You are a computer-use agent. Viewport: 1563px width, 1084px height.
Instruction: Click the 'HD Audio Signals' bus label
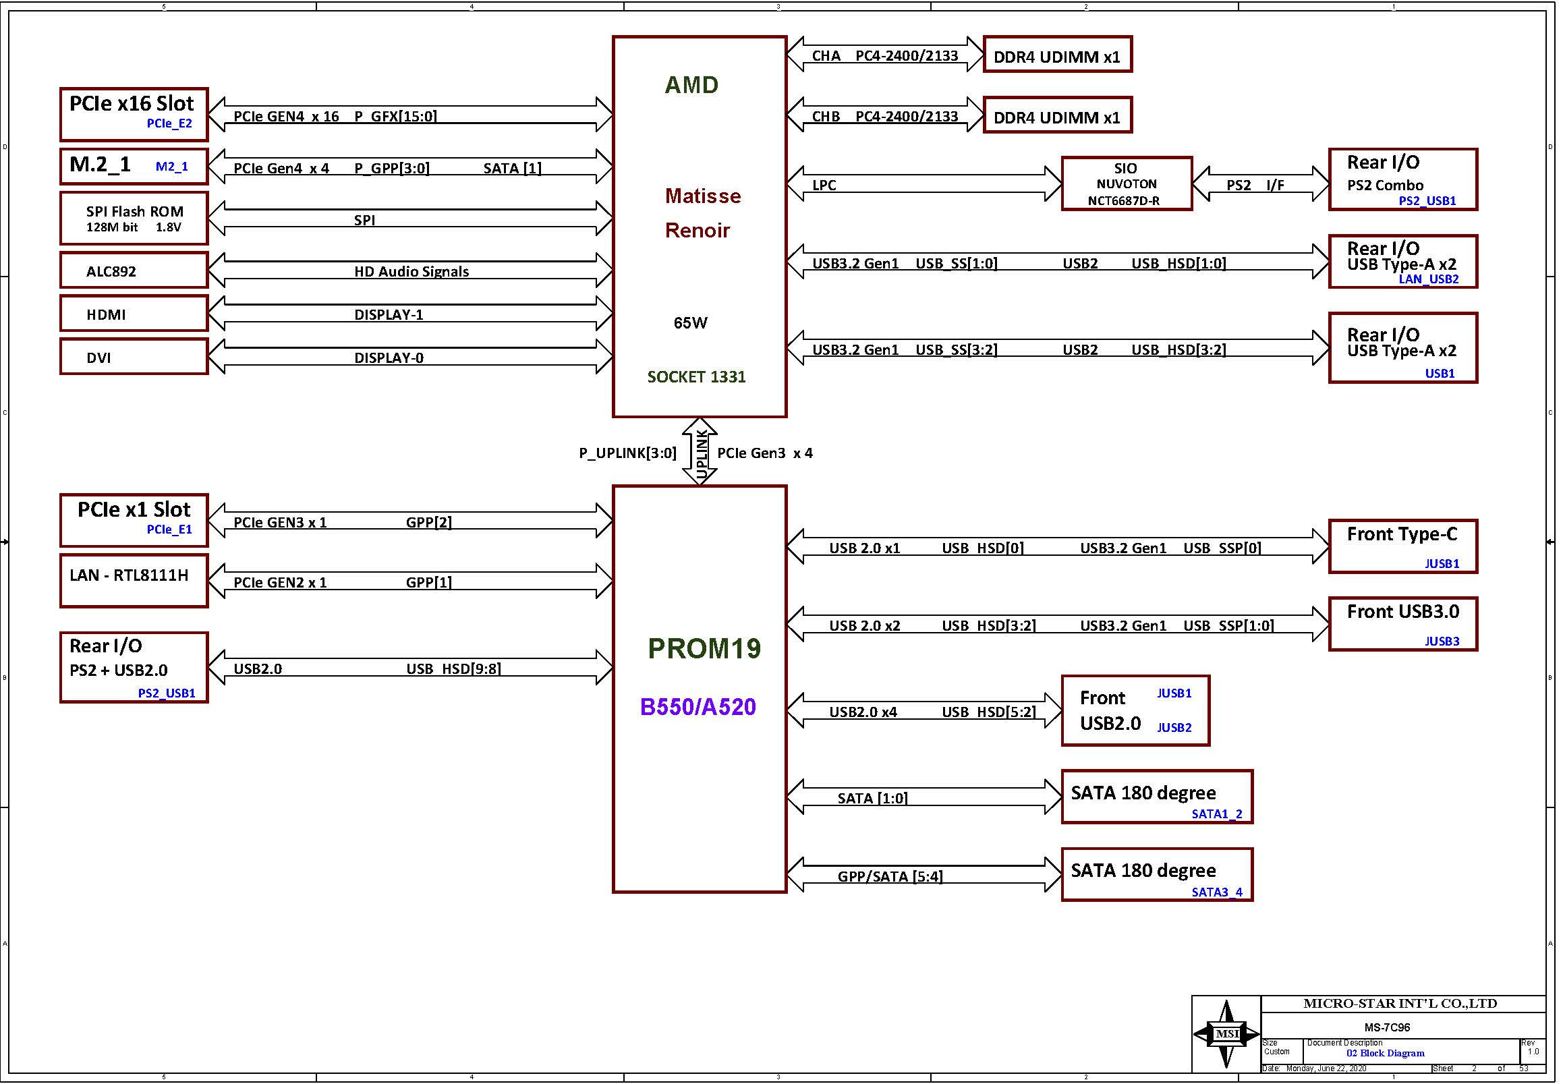pos(411,272)
